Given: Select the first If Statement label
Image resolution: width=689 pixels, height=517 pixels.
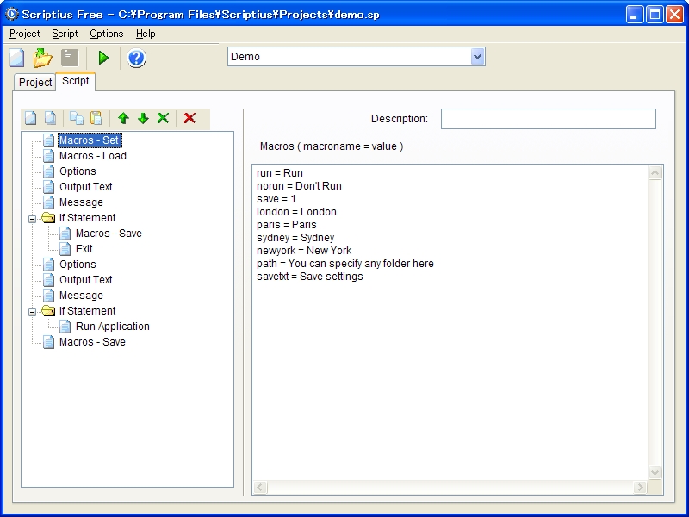Looking at the screenshot, I should point(88,218).
